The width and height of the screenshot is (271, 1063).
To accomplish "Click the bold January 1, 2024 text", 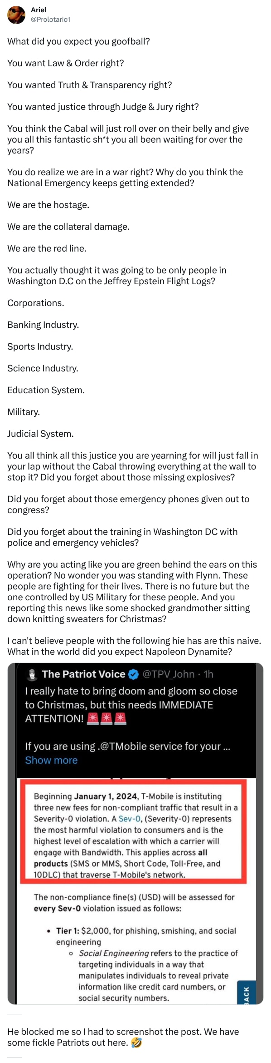I will (106, 796).
